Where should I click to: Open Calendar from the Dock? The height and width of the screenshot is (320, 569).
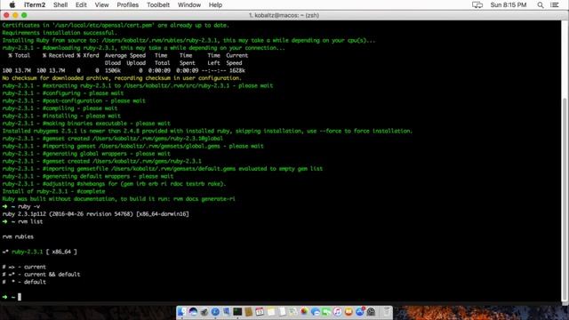pos(260,312)
